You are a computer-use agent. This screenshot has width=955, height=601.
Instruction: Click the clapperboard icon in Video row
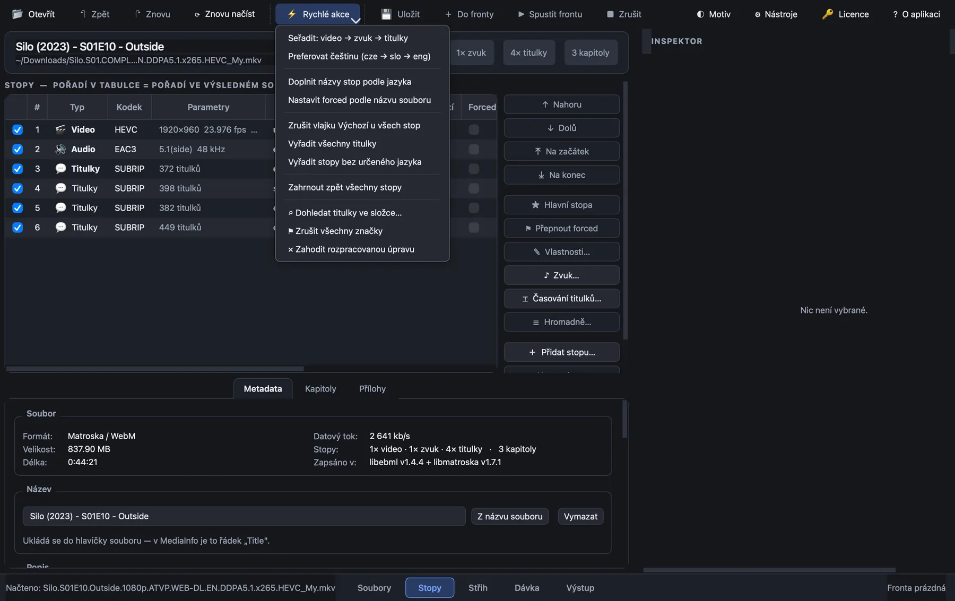60,129
